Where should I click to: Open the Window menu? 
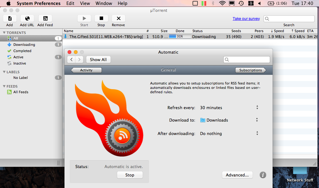coord(104,3)
